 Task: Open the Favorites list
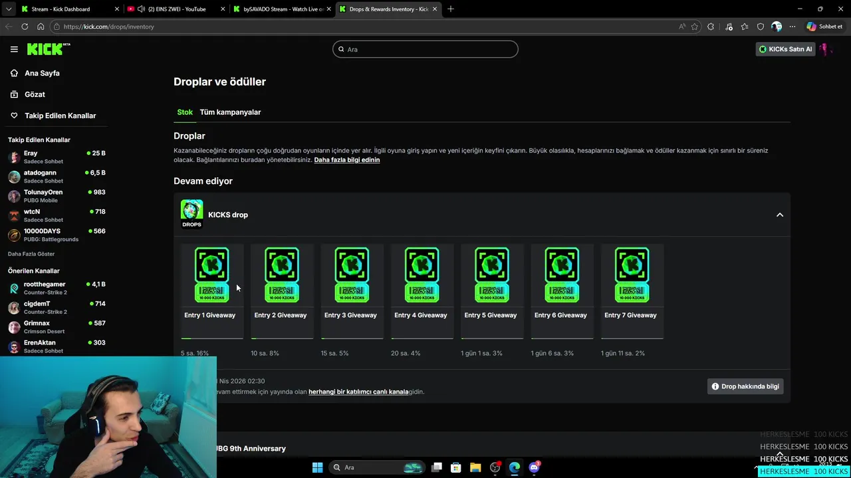click(745, 27)
